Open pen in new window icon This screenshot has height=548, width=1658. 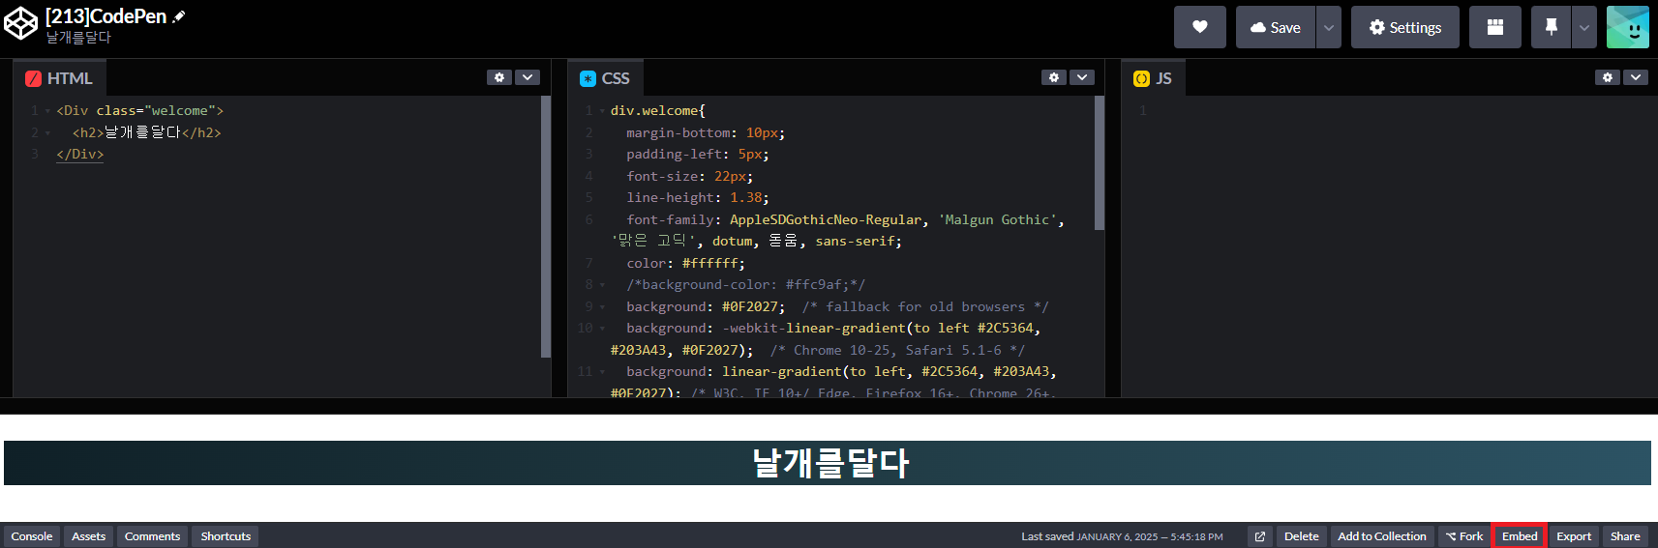click(1260, 536)
